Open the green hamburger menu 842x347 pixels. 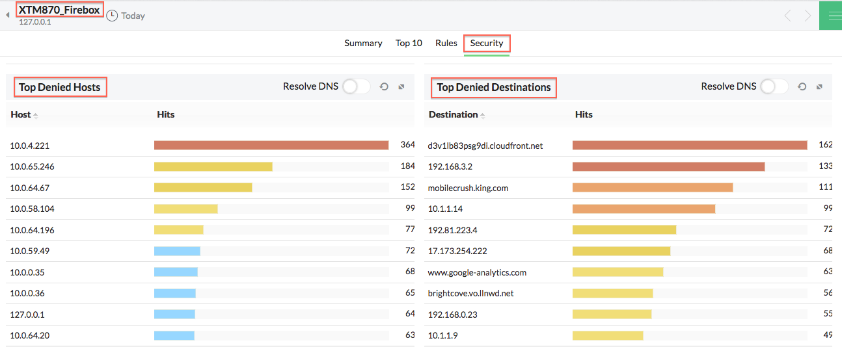coord(831,16)
